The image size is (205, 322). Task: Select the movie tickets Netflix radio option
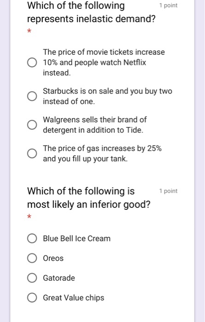click(32, 63)
